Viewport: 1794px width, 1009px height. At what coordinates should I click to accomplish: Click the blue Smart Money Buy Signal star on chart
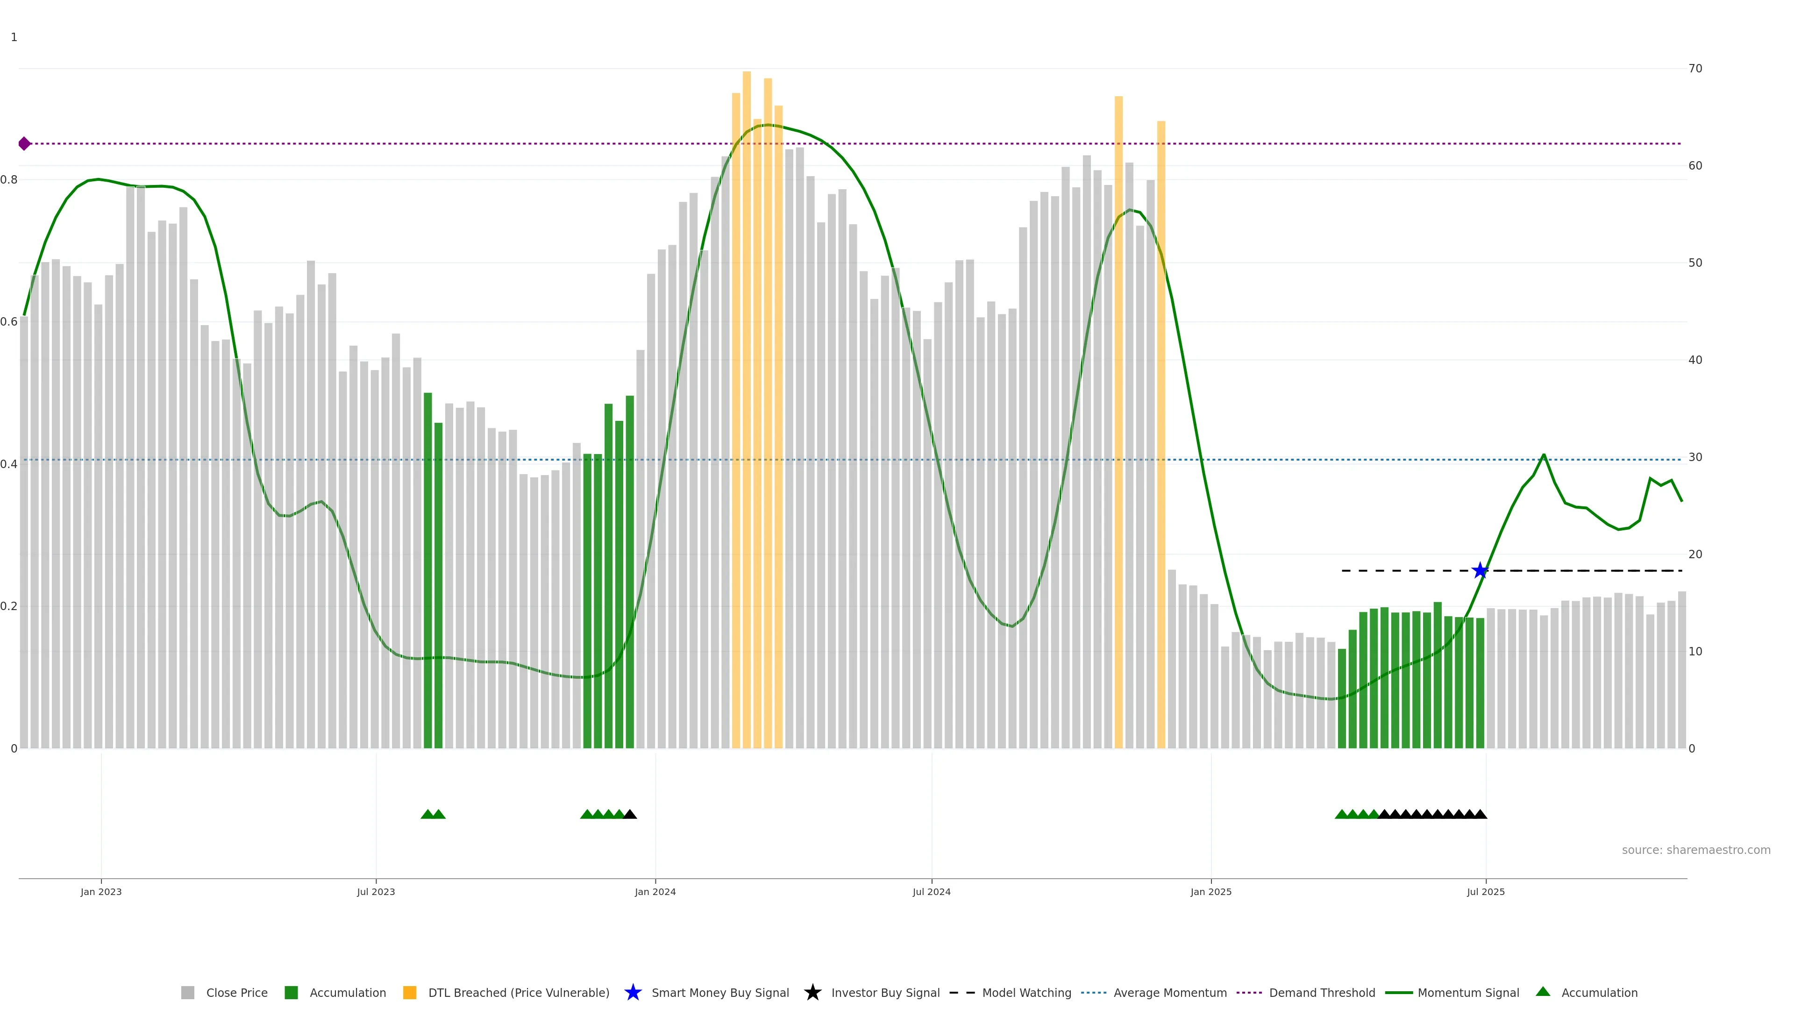click(1480, 571)
